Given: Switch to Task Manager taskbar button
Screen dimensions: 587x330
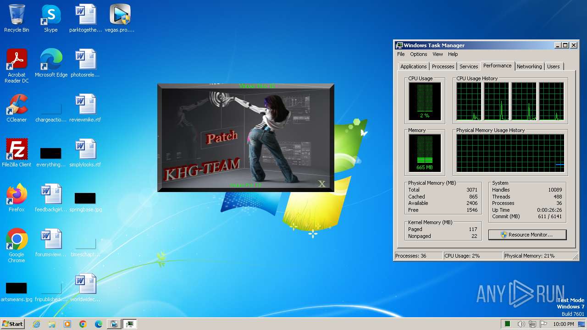Looking at the screenshot, I should pyautogui.click(x=130, y=324).
